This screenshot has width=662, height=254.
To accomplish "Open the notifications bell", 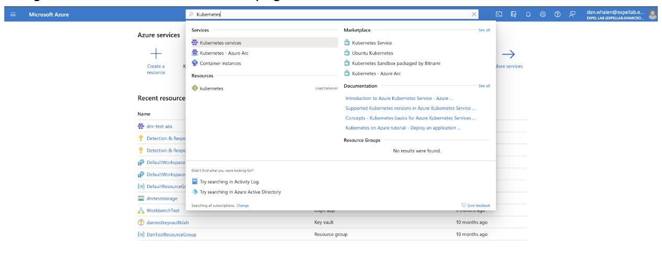I will tap(528, 15).
